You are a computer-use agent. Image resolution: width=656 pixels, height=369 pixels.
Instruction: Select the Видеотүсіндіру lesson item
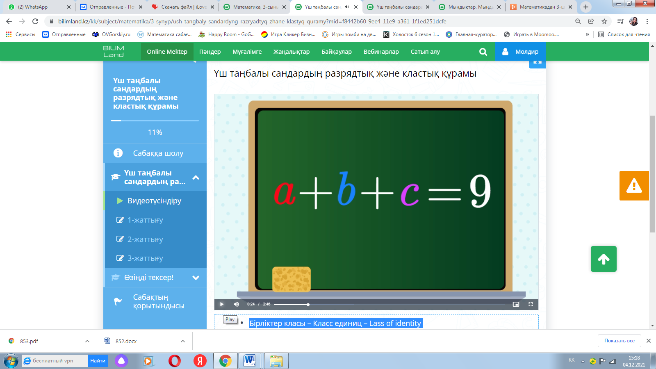tap(155, 201)
